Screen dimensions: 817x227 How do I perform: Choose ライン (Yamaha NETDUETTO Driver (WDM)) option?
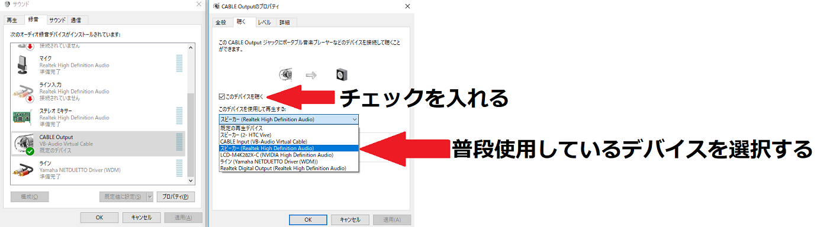click(289, 161)
